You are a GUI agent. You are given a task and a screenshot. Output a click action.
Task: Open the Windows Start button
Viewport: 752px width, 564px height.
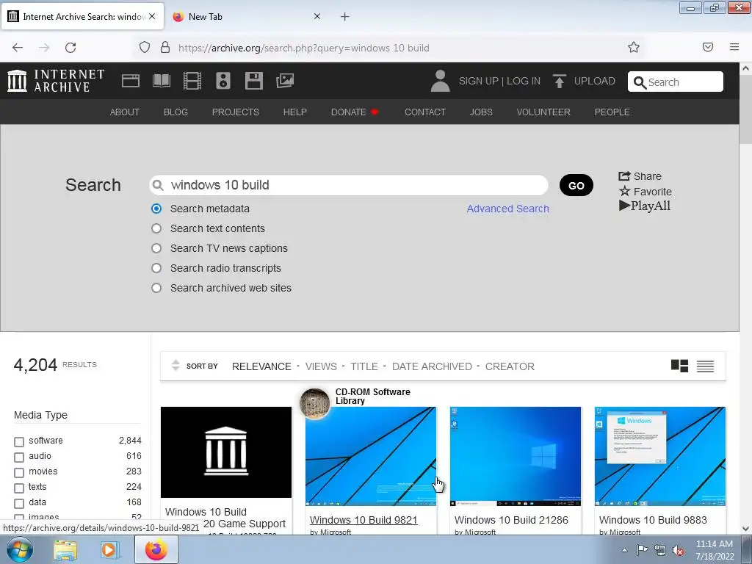pos(19,549)
